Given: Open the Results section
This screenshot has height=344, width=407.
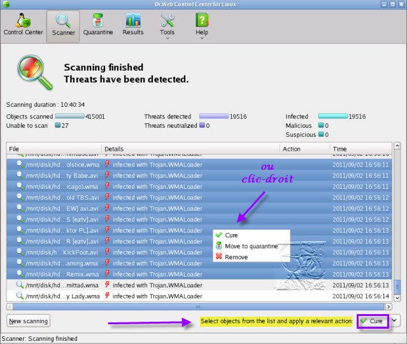Looking at the screenshot, I should [x=133, y=25].
